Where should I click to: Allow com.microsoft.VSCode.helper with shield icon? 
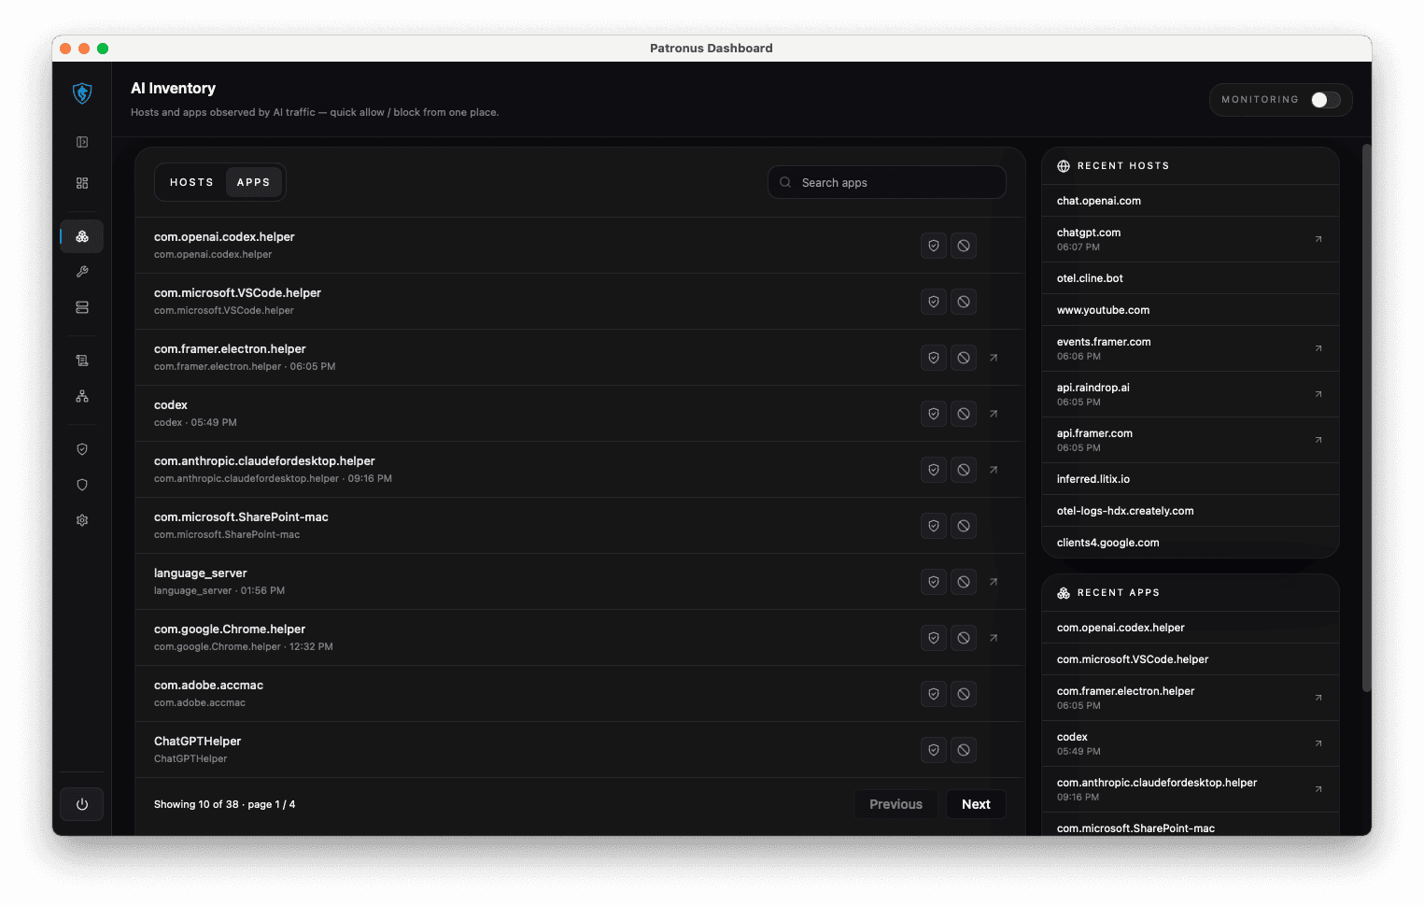934,302
